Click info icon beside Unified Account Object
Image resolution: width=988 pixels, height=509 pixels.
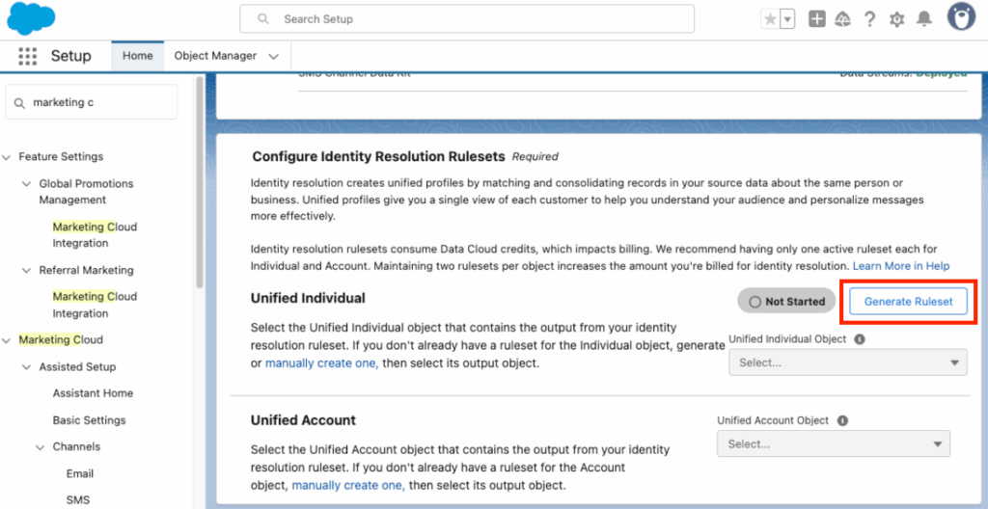(x=842, y=421)
